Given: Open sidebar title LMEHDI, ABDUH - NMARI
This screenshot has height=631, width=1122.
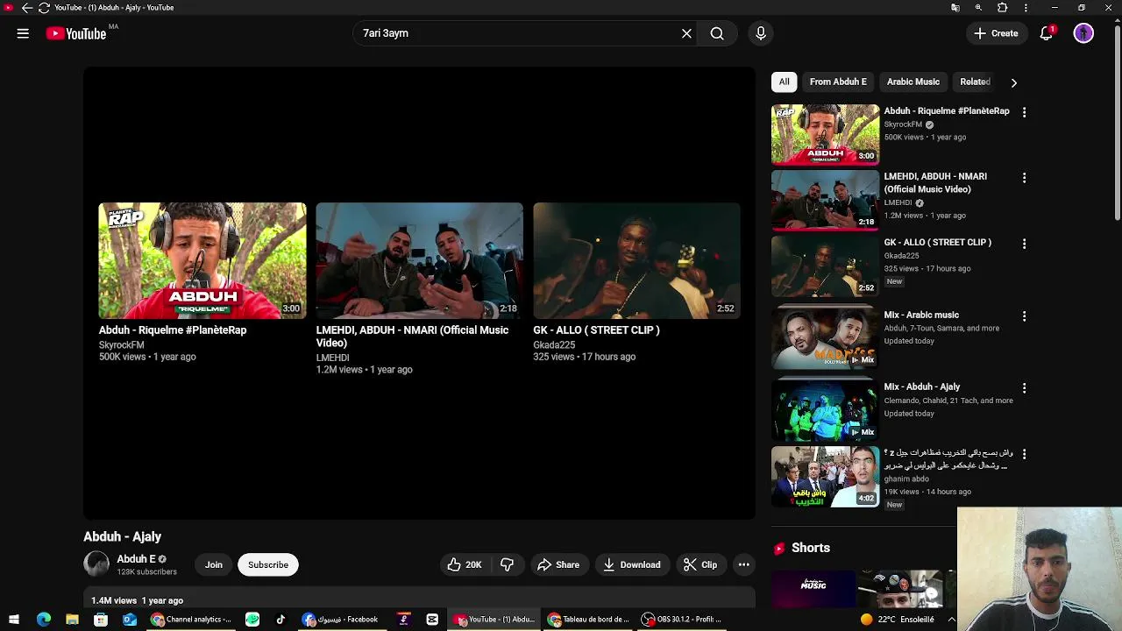Looking at the screenshot, I should point(935,182).
